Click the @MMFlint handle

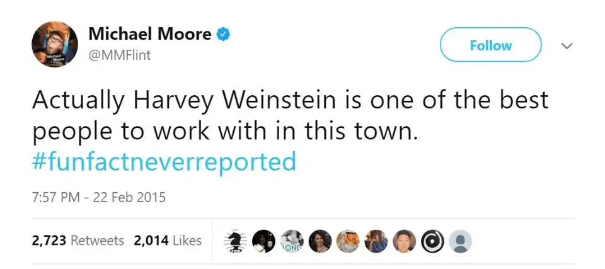[120, 55]
